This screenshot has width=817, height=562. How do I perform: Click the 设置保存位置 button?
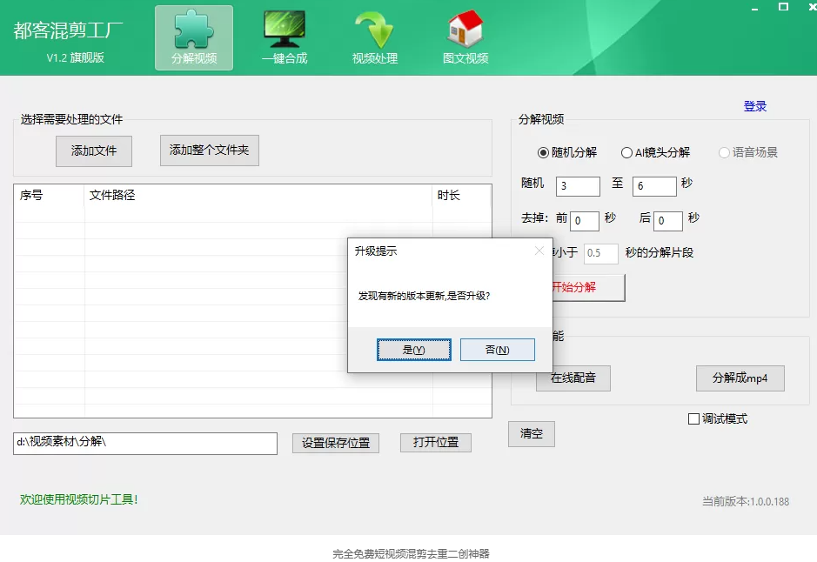pyautogui.click(x=336, y=443)
